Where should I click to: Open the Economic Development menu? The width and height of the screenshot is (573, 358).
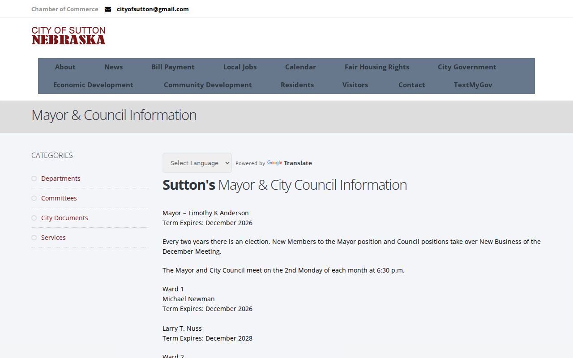click(x=93, y=85)
